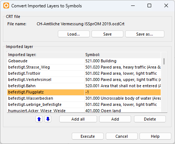This screenshot has height=144, width=175.
Task: Select the befestigt.Verkehrsinsel row
Action: pos(84,80)
